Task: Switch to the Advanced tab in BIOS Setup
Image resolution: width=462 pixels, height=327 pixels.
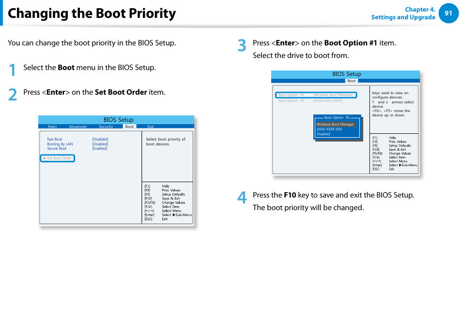Action: coord(77,127)
